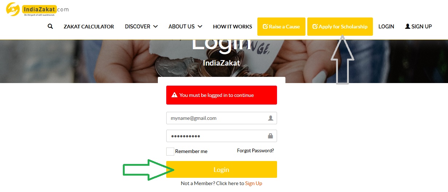
Task: Go to Login in the navigation bar
Action: coord(386,27)
